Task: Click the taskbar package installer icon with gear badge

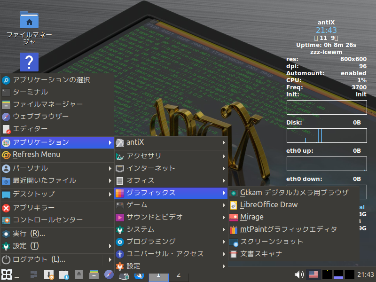Action: point(49,274)
